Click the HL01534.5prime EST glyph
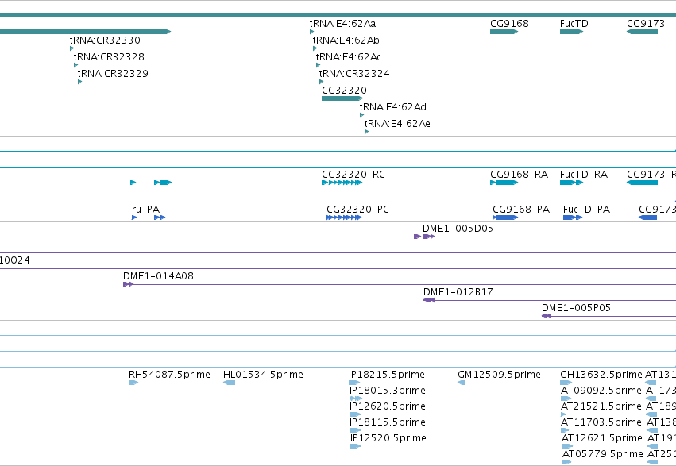676x466 pixels. 229,383
